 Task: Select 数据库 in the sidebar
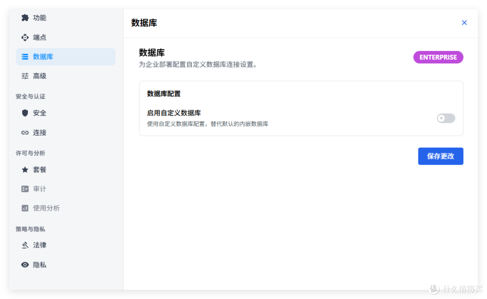(x=65, y=57)
